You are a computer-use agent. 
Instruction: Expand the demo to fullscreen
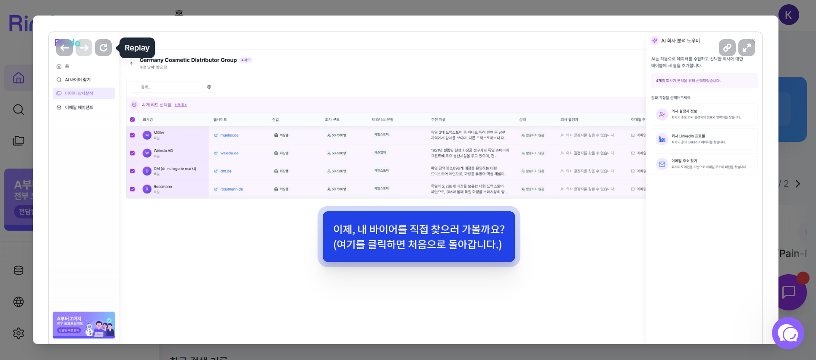747,47
